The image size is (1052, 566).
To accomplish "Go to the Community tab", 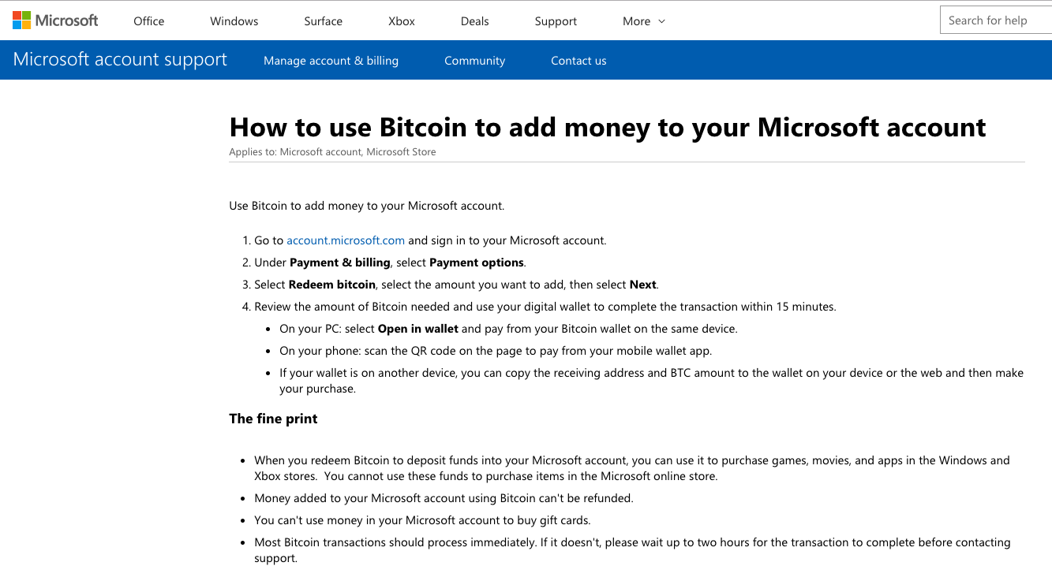I will [x=474, y=61].
